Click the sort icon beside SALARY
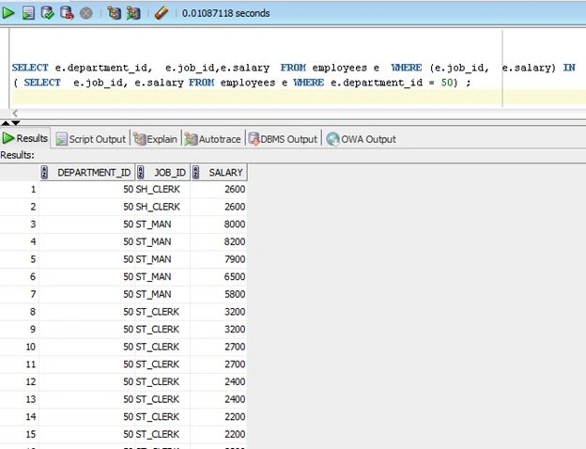This screenshot has width=586, height=449. 196,172
